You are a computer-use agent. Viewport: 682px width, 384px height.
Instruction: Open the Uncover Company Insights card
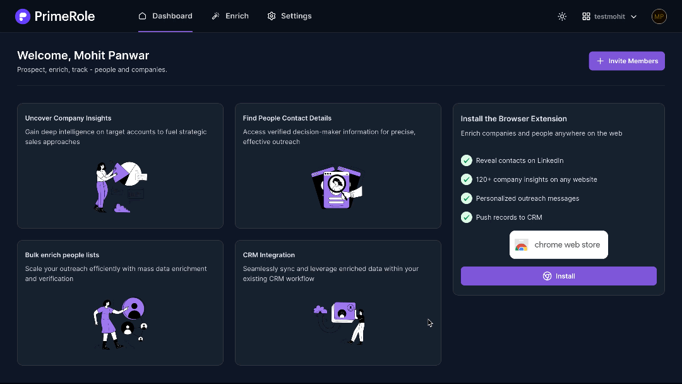point(120,165)
